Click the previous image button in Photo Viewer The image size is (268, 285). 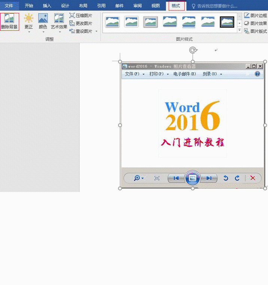pos(176,178)
